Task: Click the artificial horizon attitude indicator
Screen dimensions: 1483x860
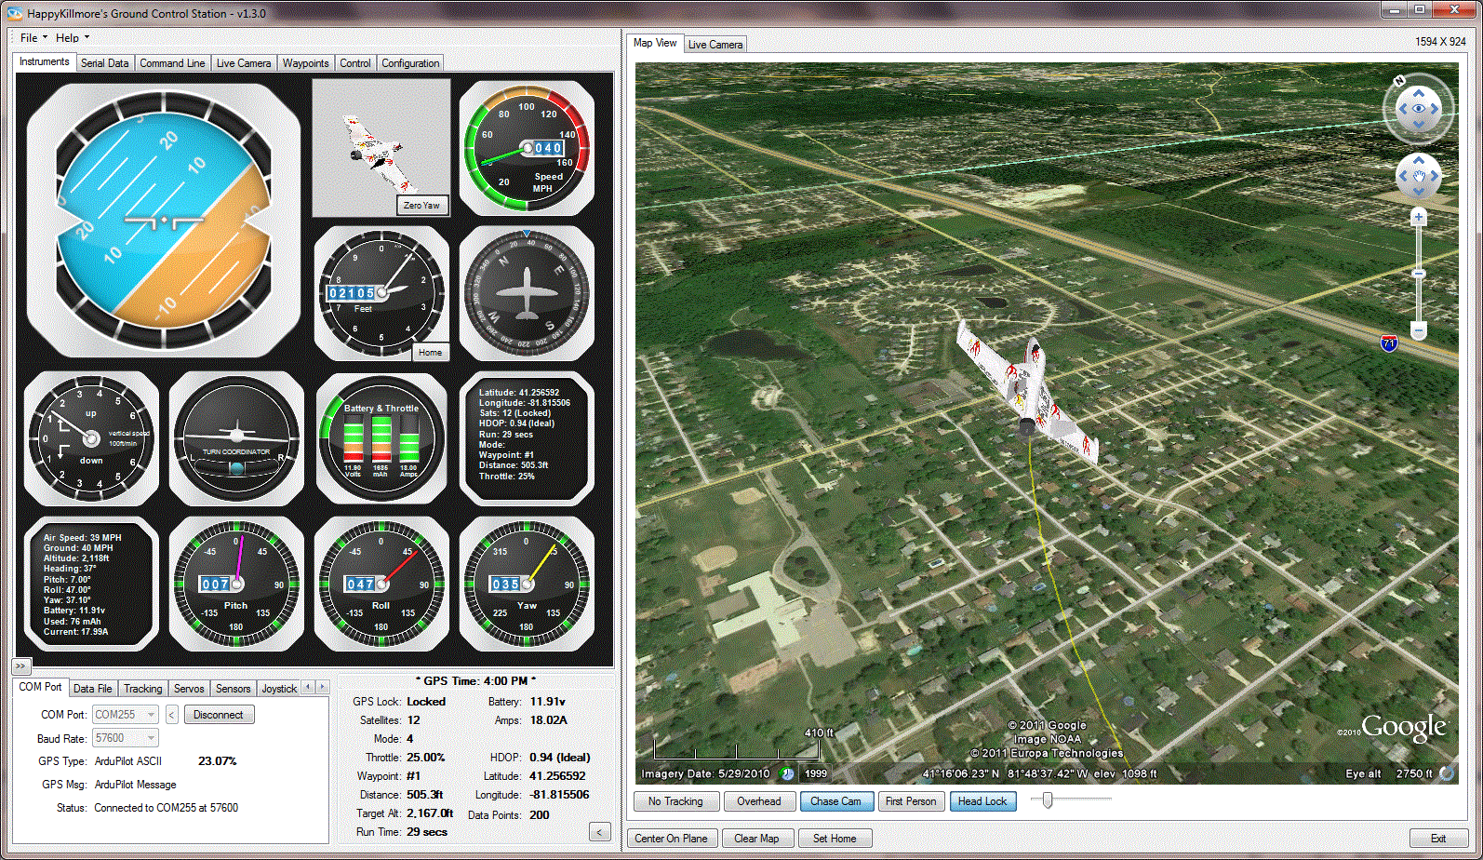Action: 164,221
